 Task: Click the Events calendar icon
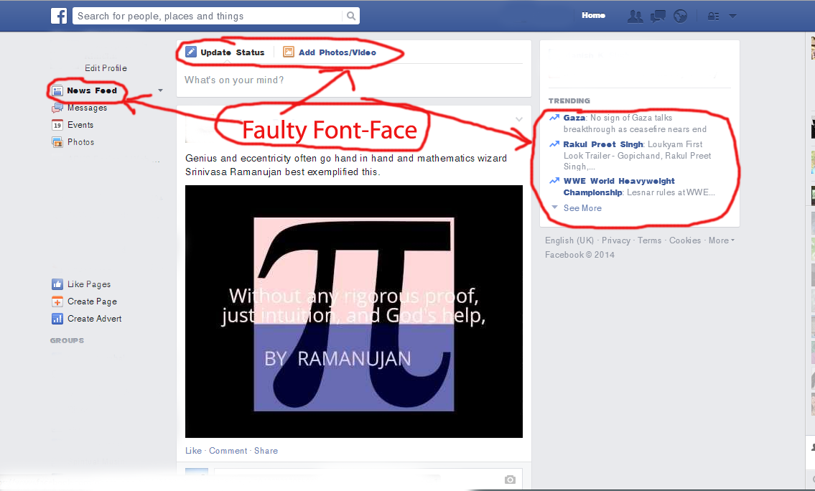(57, 125)
